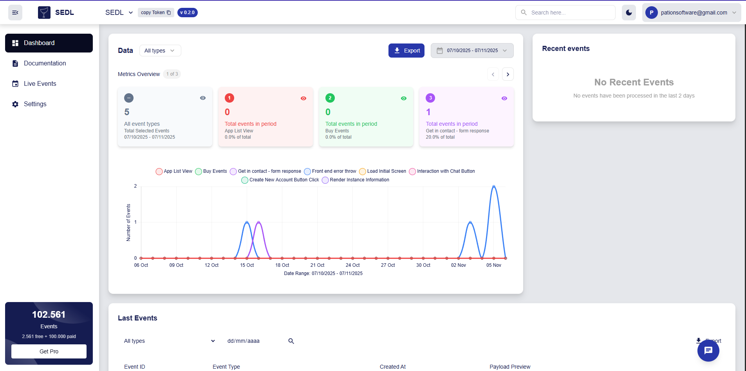Show next metrics page with right arrow
The width and height of the screenshot is (746, 371).
tap(508, 74)
